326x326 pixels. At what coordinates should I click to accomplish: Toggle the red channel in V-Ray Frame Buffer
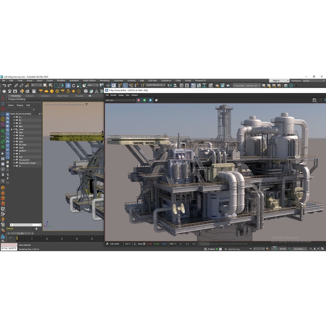139,100
